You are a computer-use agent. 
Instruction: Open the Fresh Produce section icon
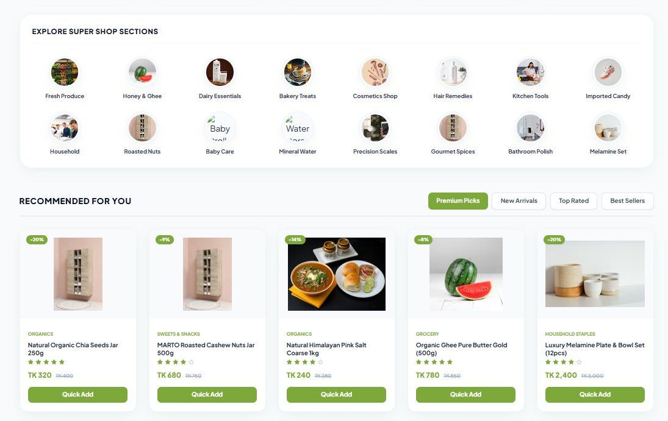coord(65,73)
